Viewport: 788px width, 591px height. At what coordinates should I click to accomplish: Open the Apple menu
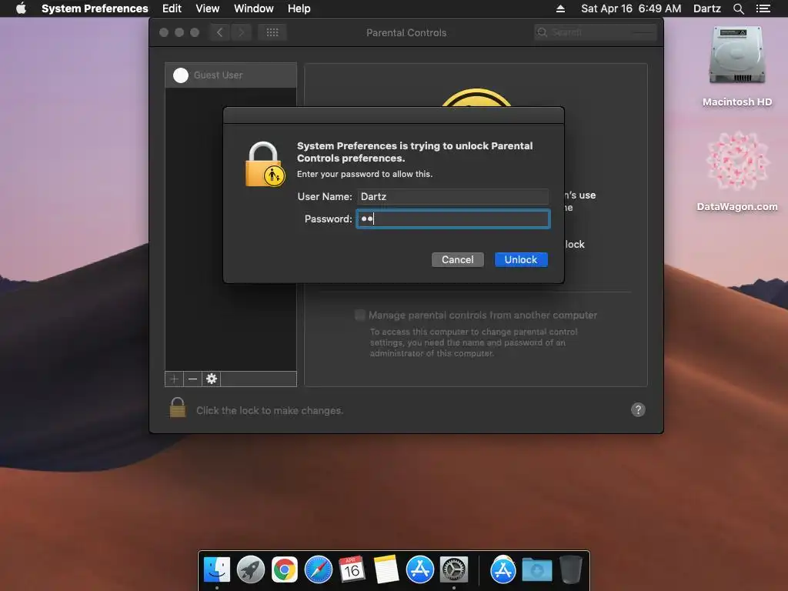tap(21, 8)
